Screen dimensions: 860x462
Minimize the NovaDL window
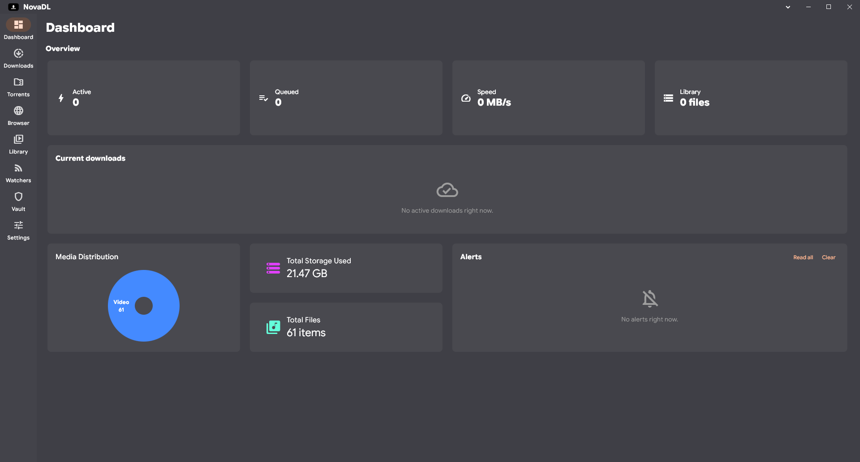tap(808, 7)
